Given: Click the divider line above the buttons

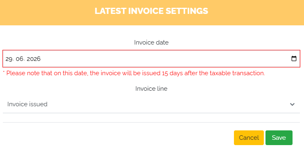Looking at the screenshot, I should [151, 122].
